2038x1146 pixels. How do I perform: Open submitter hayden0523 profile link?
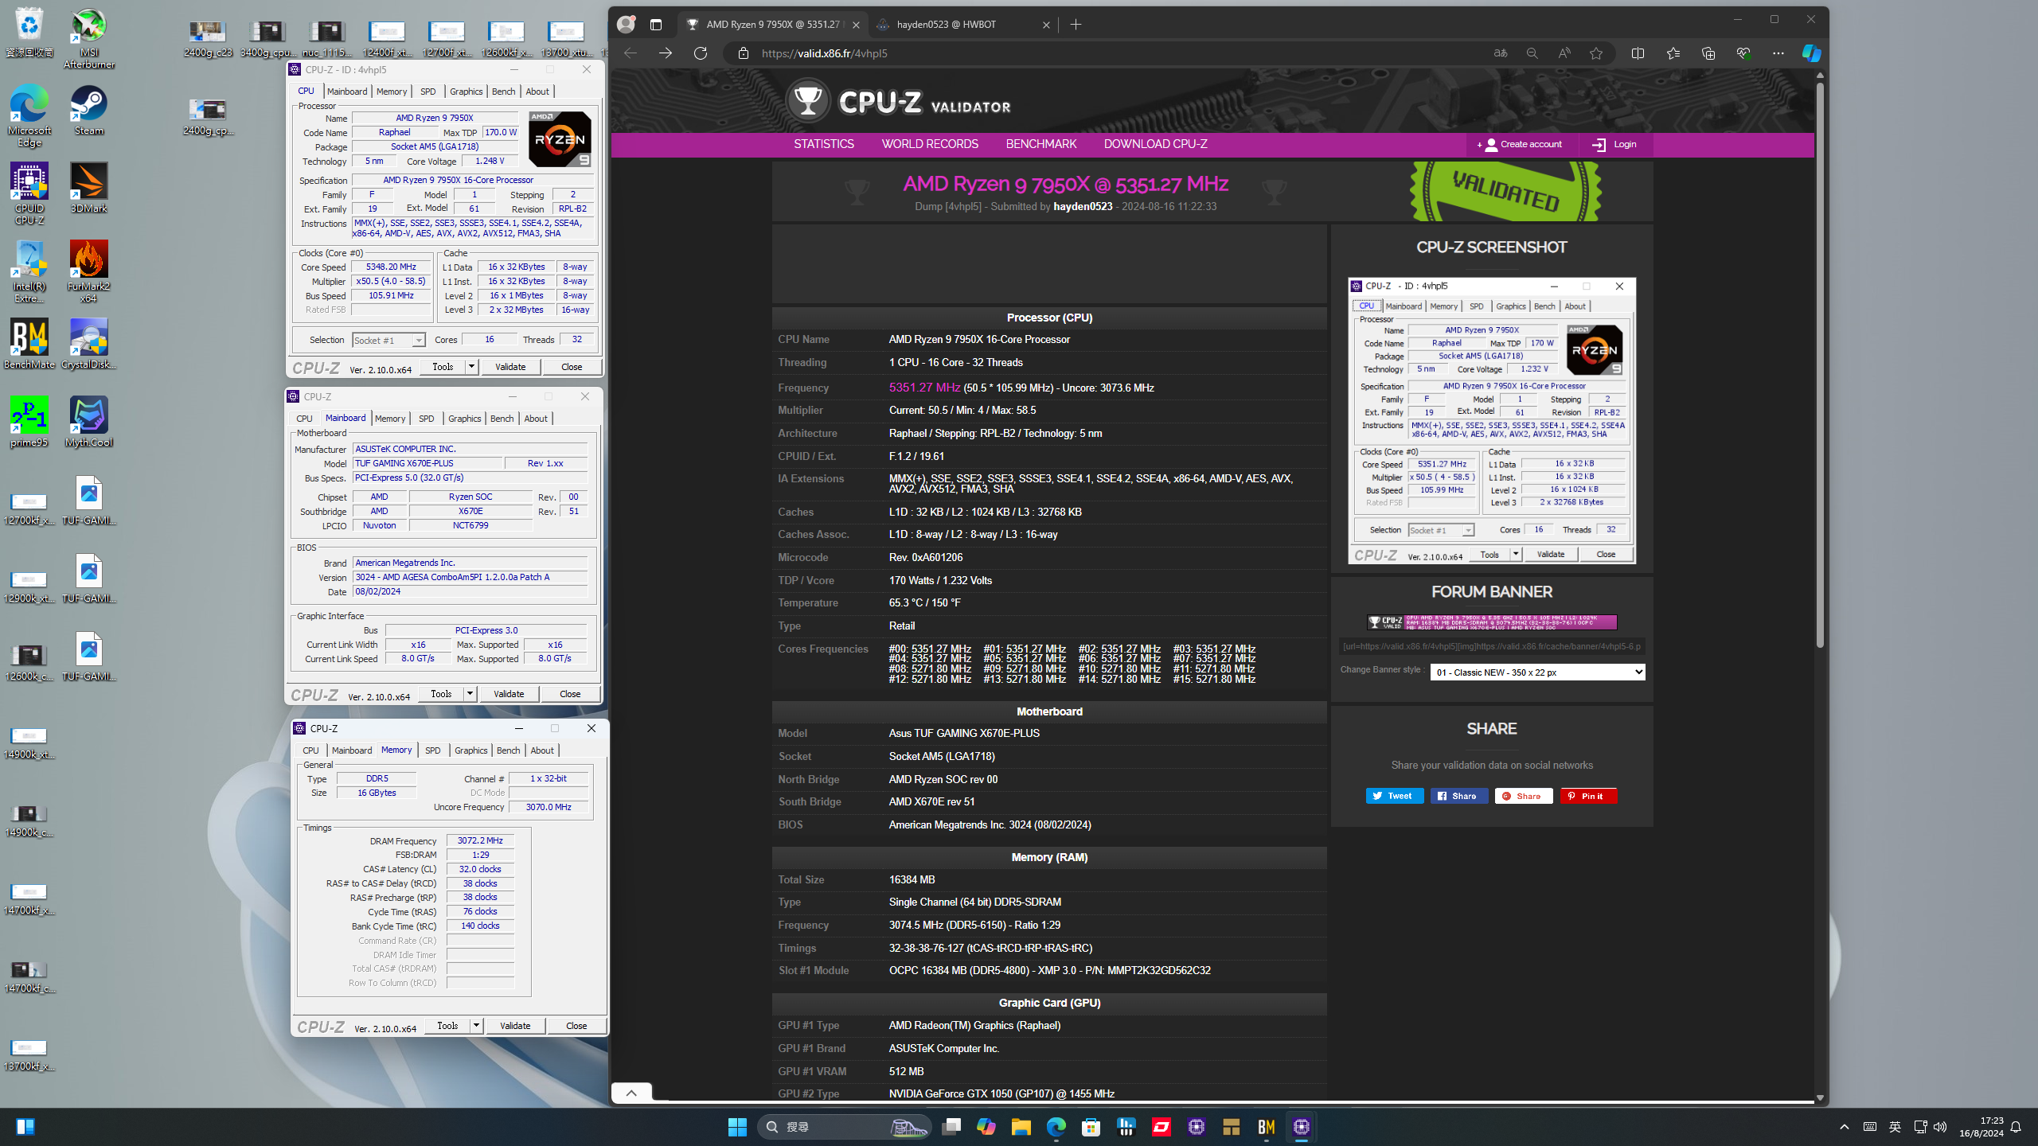click(1083, 207)
